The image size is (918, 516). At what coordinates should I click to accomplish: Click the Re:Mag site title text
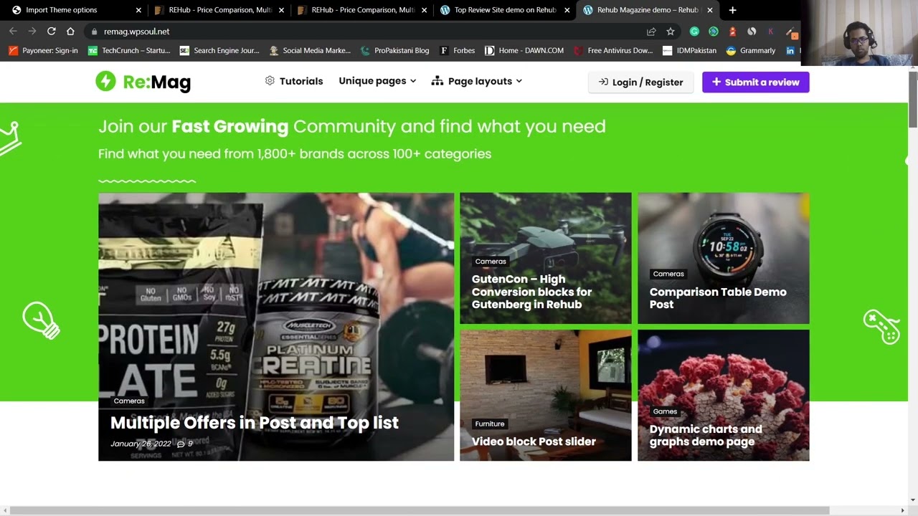(157, 82)
